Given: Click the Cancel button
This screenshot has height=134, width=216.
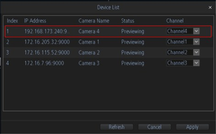Looking at the screenshot, I should click(155, 127).
